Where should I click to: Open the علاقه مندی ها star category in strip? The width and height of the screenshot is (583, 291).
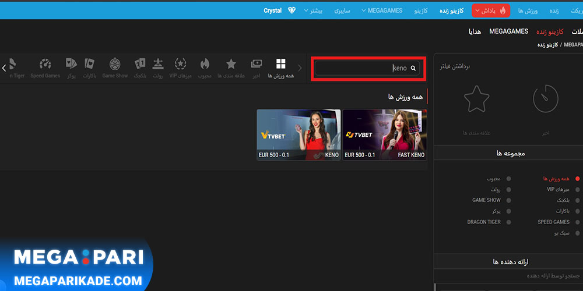point(231,64)
